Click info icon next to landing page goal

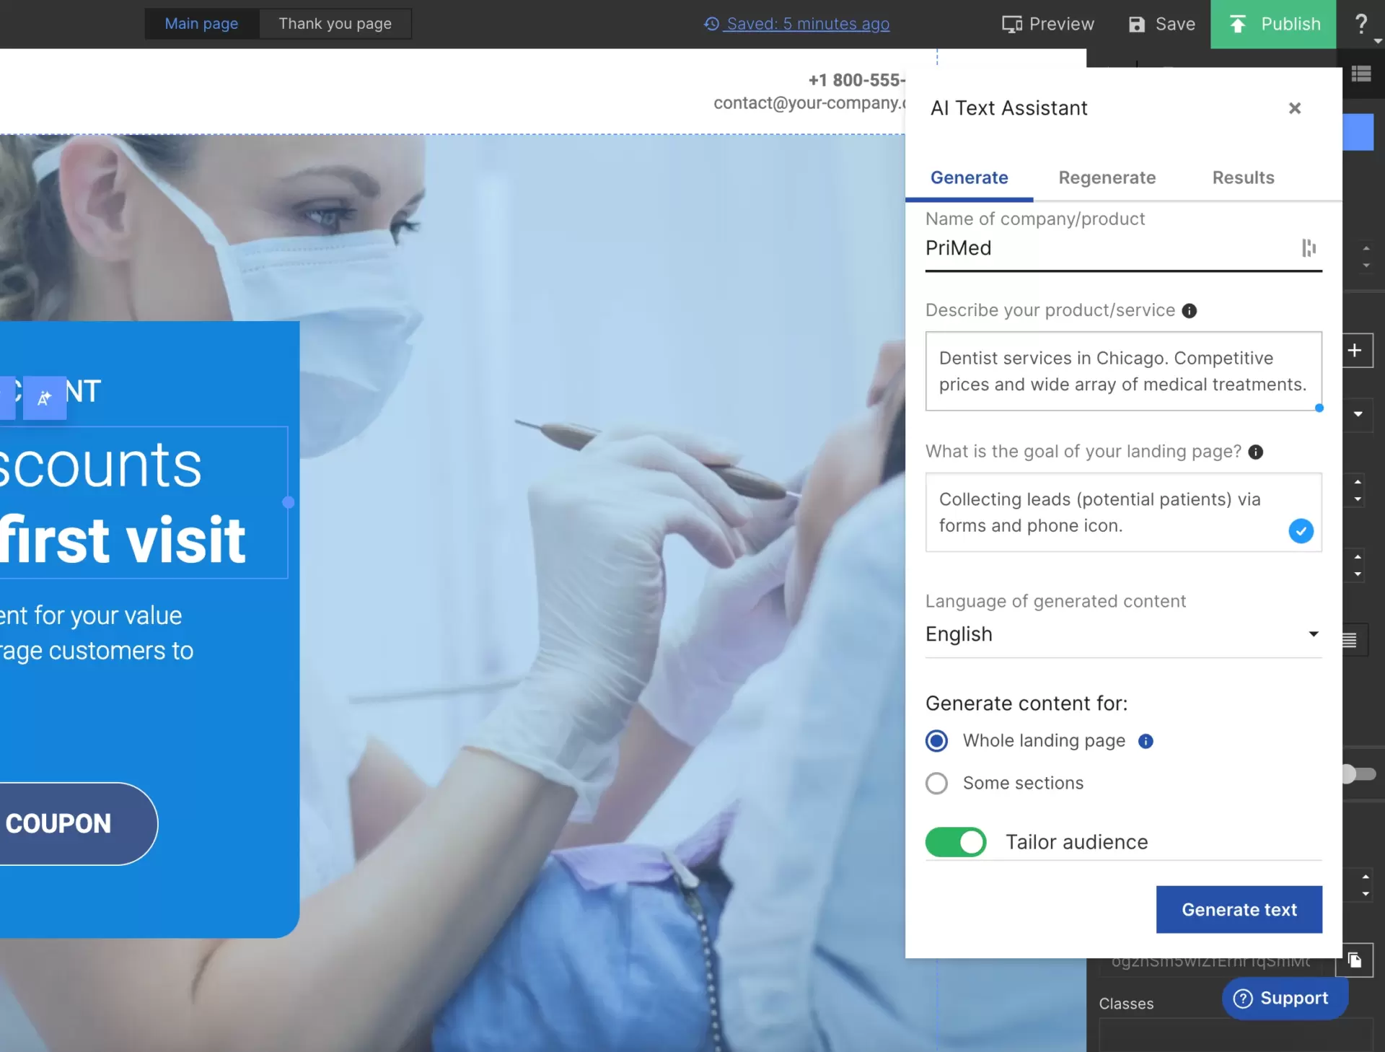coord(1256,452)
